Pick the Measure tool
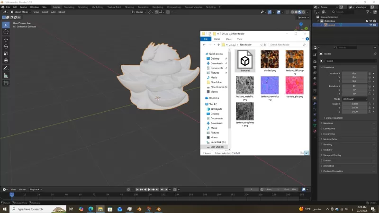Image resolution: width=379 pixels, height=213 pixels. (6, 75)
